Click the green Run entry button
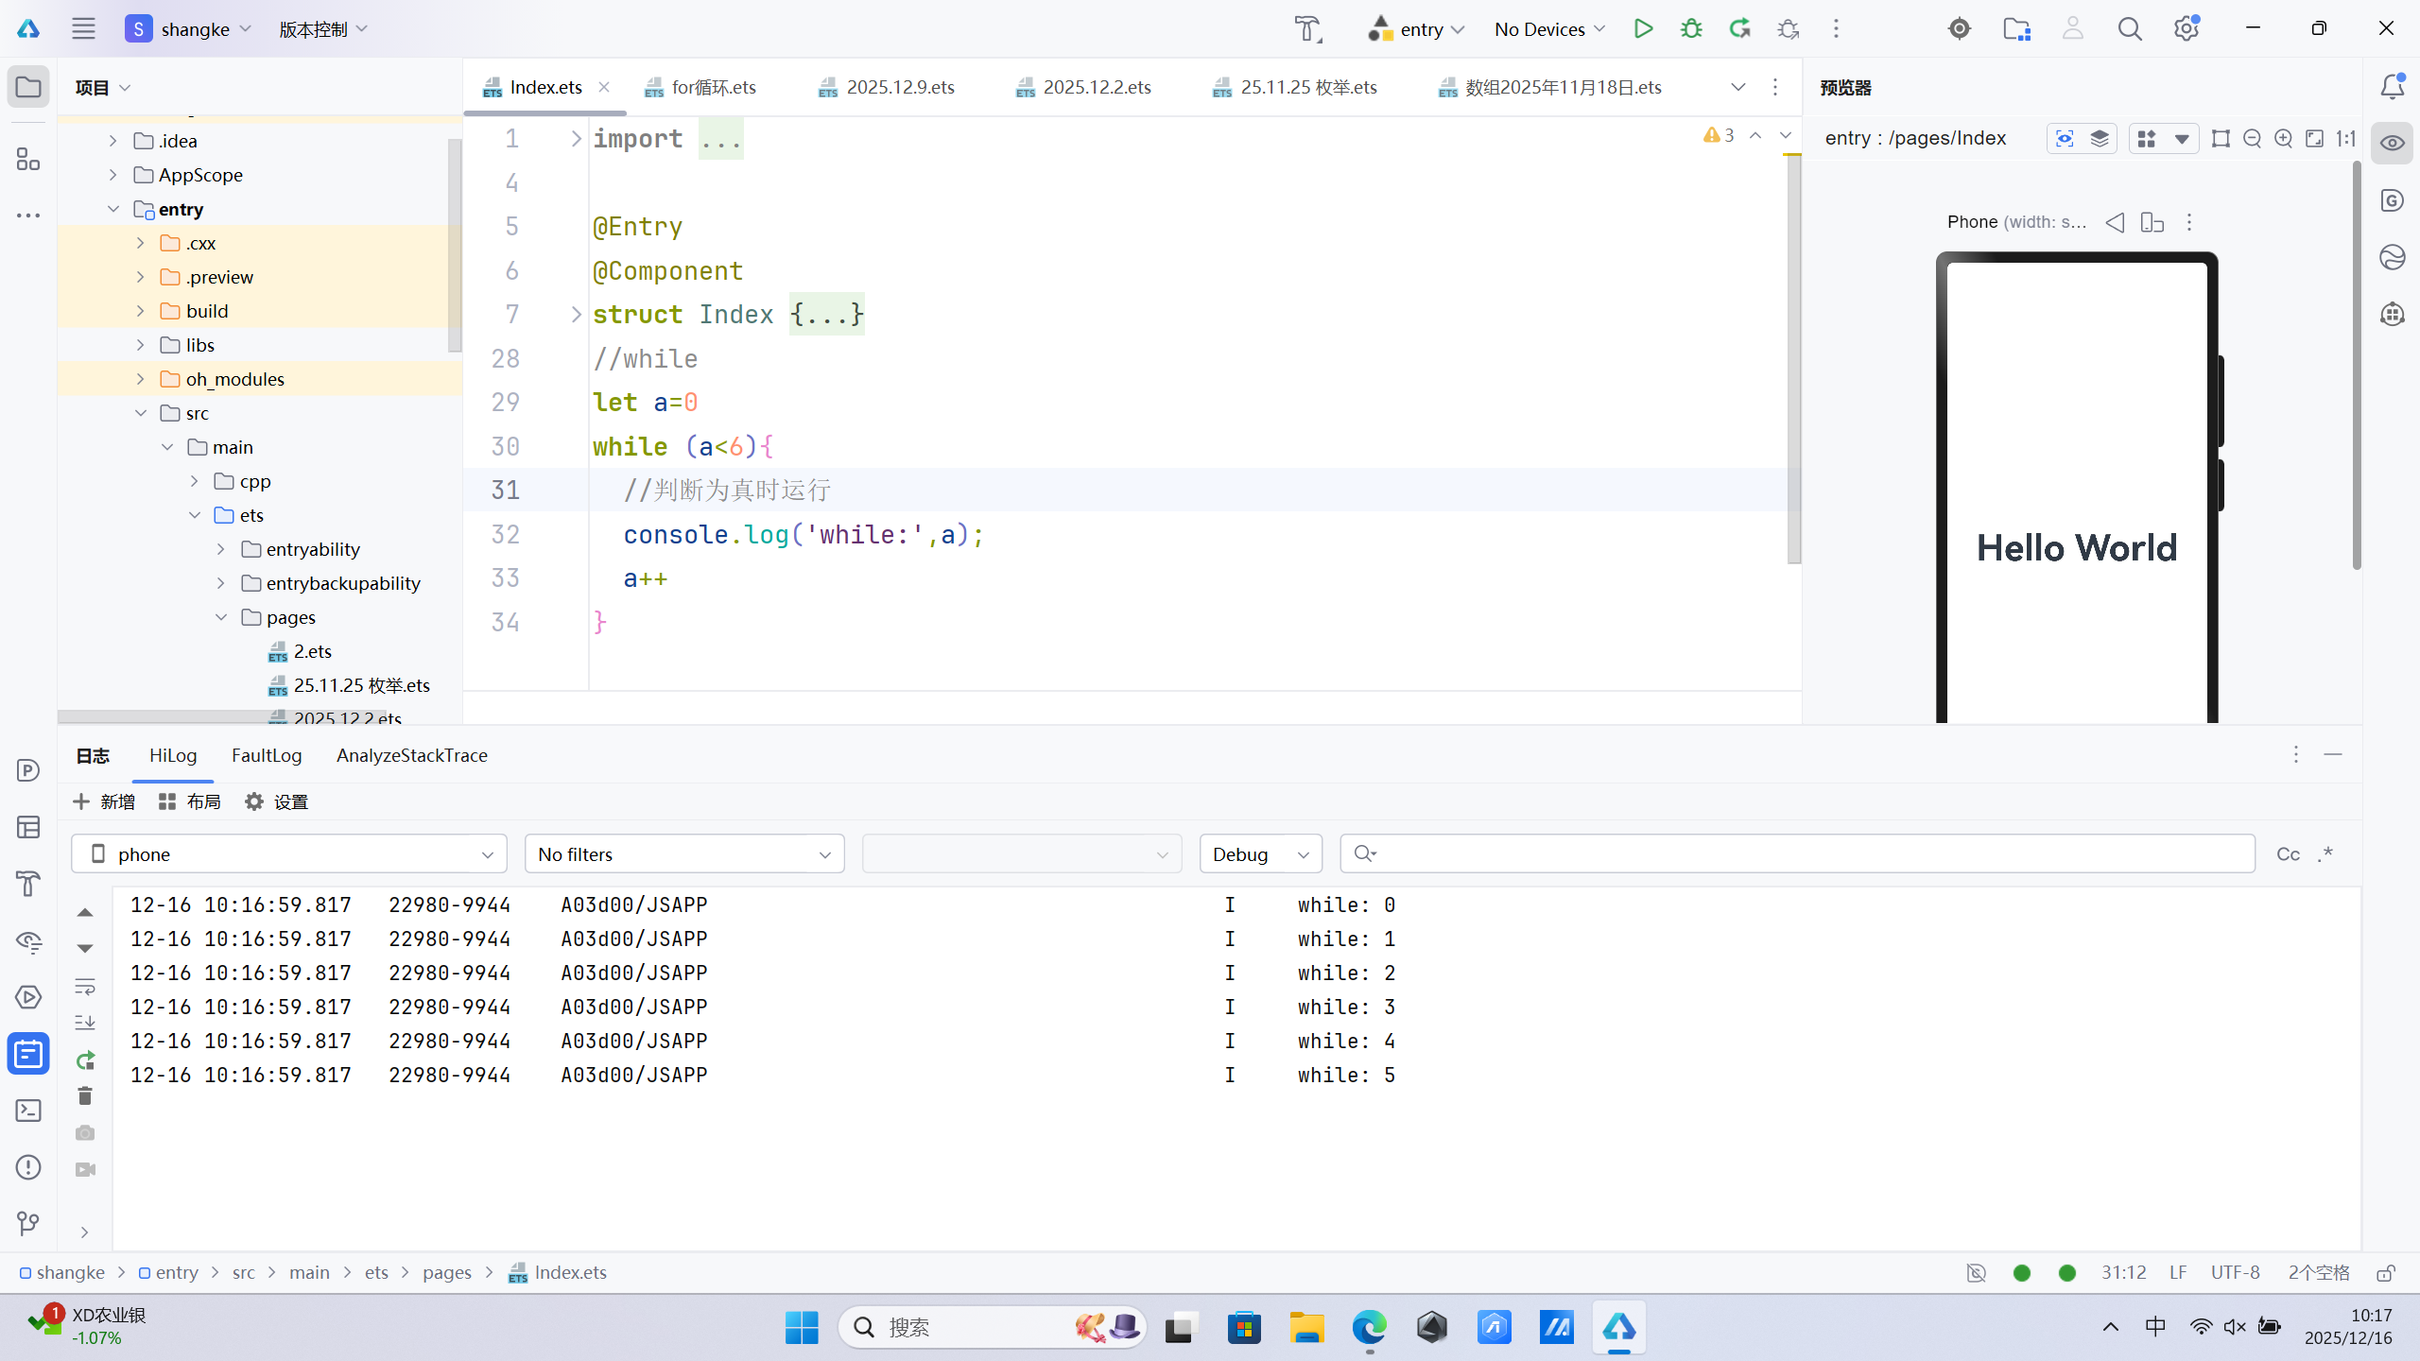Screen dimensions: 2420x1361 [x=1643, y=28]
